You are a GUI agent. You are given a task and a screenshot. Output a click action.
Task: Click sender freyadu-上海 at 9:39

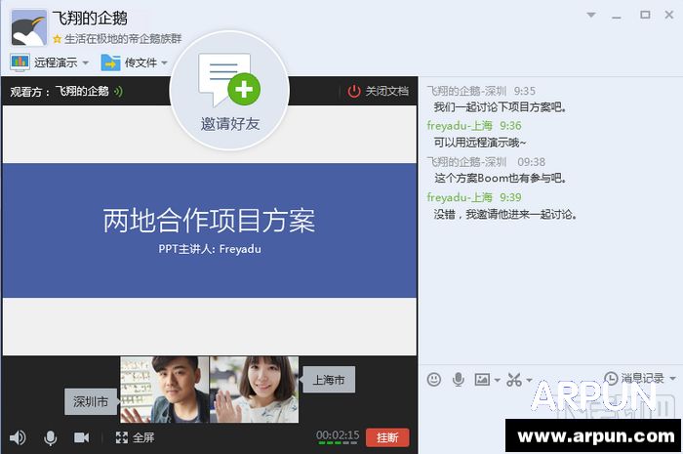coord(460,197)
